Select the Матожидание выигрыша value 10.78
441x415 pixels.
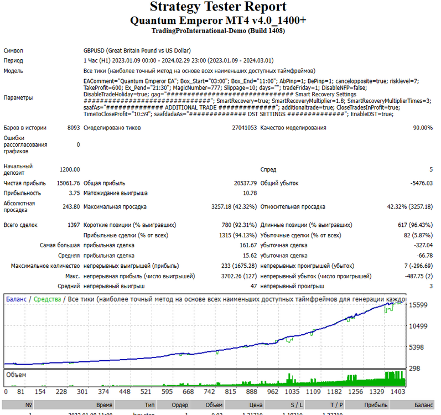click(250, 193)
